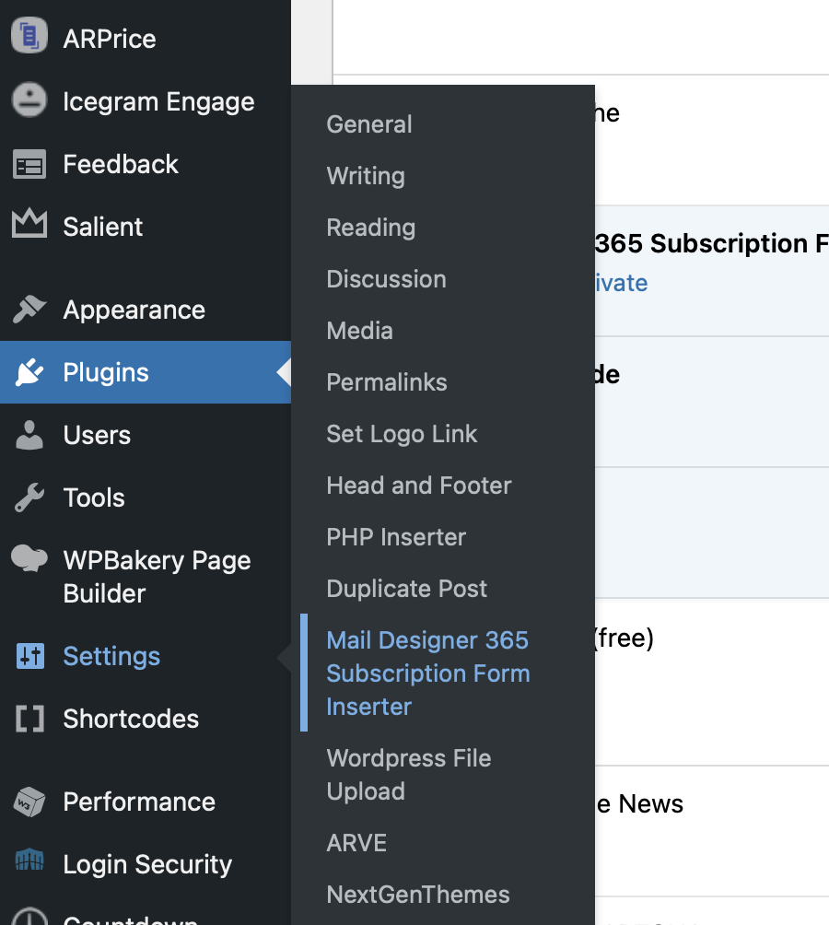The width and height of the screenshot is (829, 925).
Task: Select PHP Inserter submenu entry
Action: point(396,537)
